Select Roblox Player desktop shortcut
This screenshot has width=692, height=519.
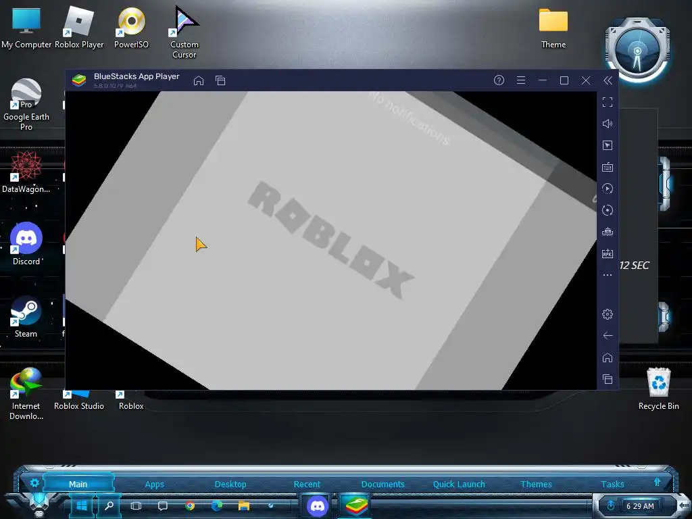pyautogui.click(x=79, y=27)
